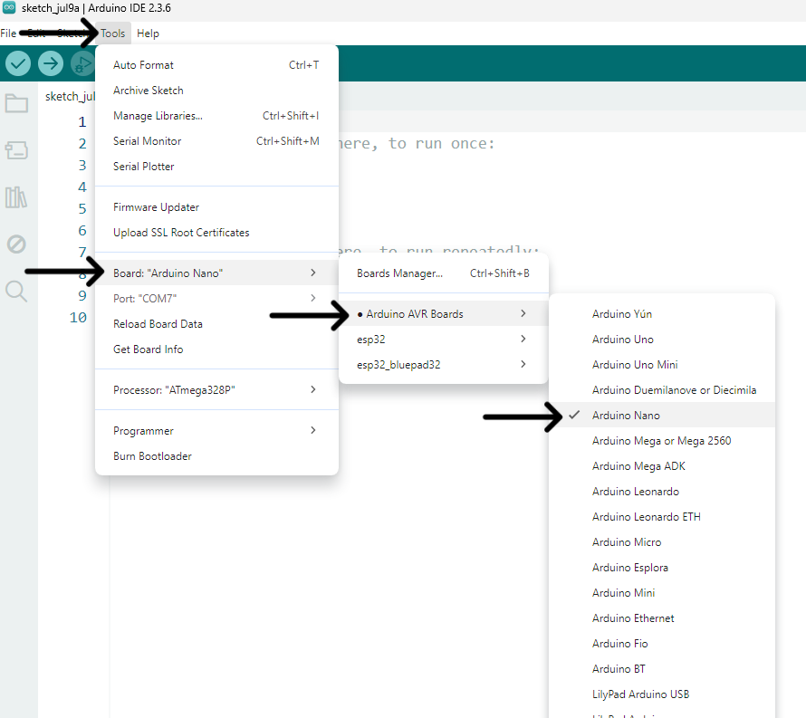The height and width of the screenshot is (718, 806).
Task: Select Upload SSL Root Certificates
Action: click(x=216, y=233)
